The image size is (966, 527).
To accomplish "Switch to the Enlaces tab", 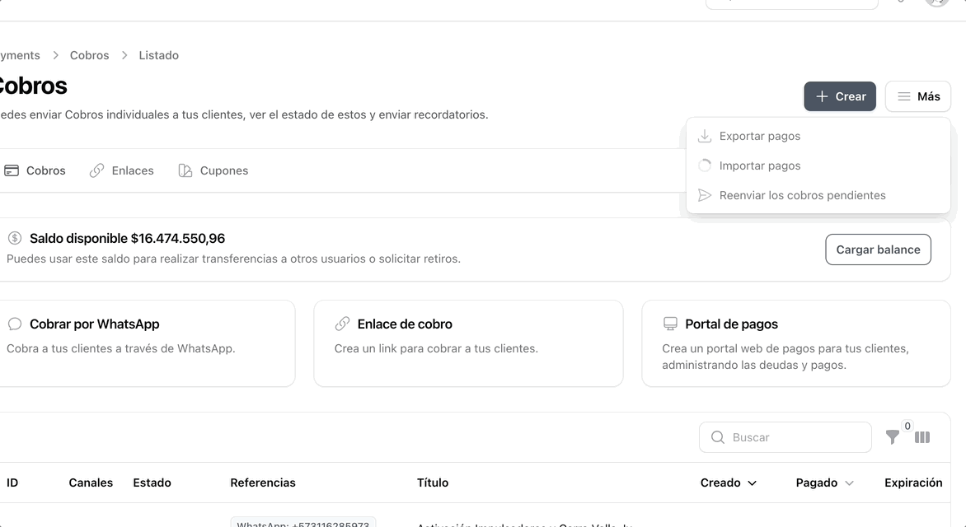I will [x=133, y=170].
